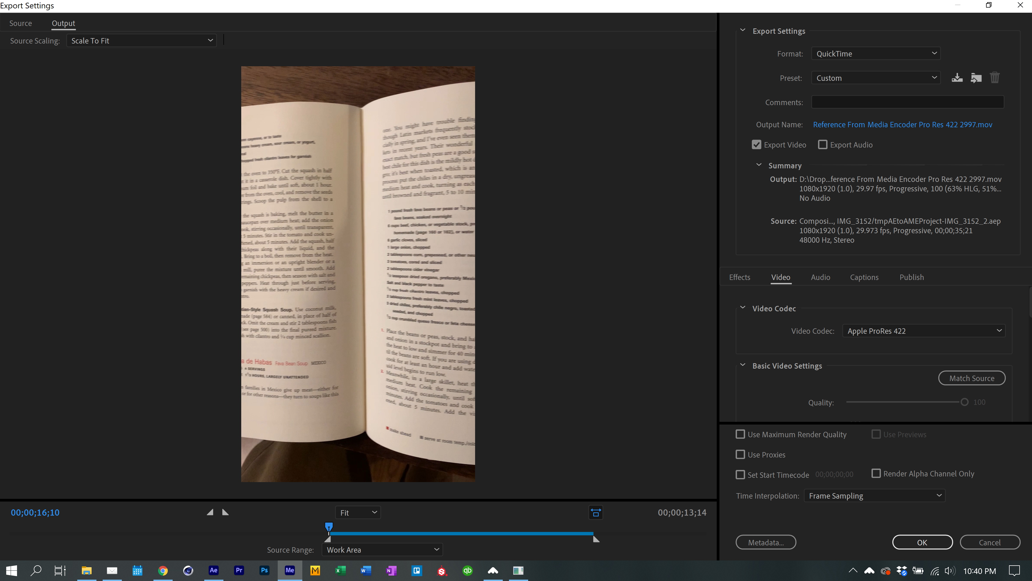The height and width of the screenshot is (581, 1032).
Task: Switch to the Source tab
Action: pyautogui.click(x=21, y=23)
